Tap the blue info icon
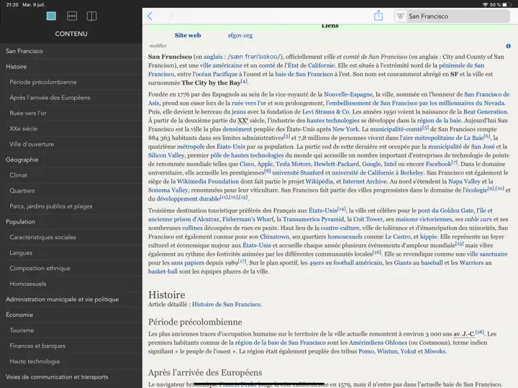Viewport: 518px width, 388px height. pos(509,46)
